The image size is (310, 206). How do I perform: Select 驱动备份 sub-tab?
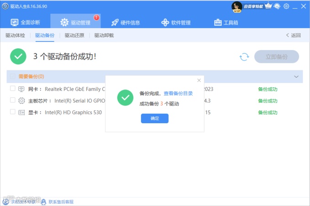45,35
